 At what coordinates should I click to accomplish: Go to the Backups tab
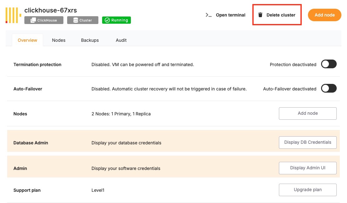click(90, 40)
